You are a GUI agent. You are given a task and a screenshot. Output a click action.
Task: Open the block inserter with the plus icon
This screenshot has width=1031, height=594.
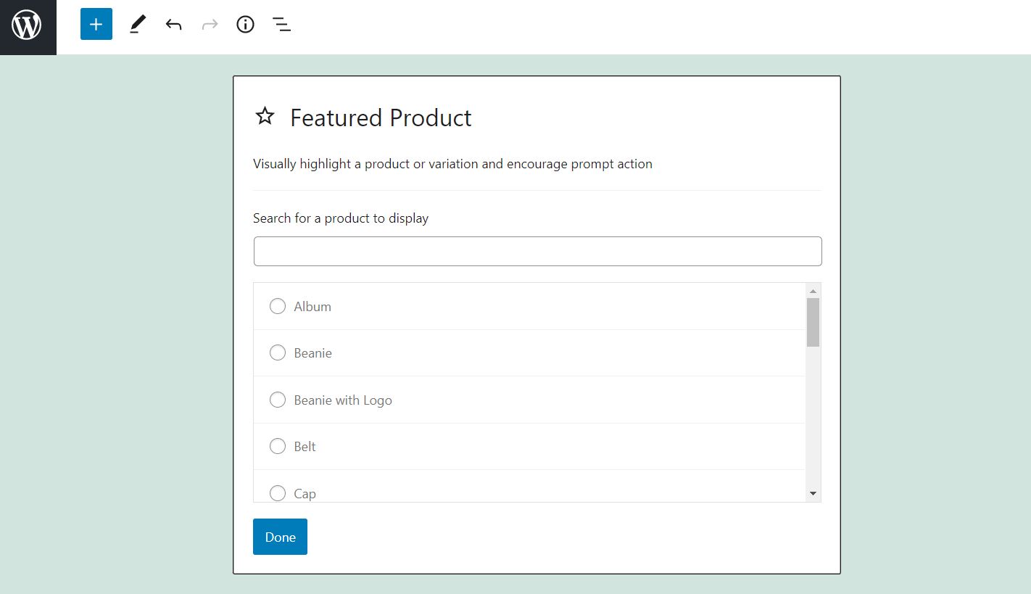pos(96,23)
